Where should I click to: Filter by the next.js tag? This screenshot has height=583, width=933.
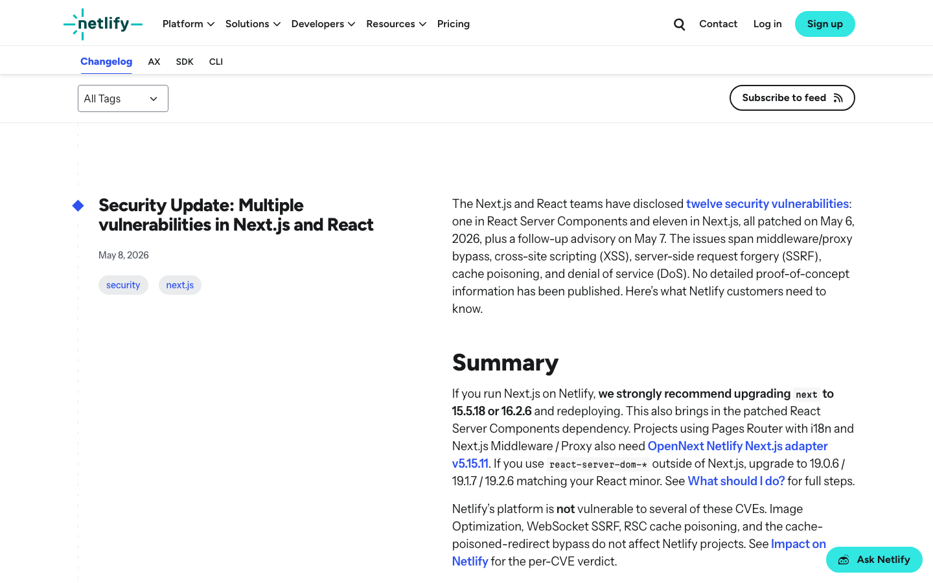tap(180, 285)
